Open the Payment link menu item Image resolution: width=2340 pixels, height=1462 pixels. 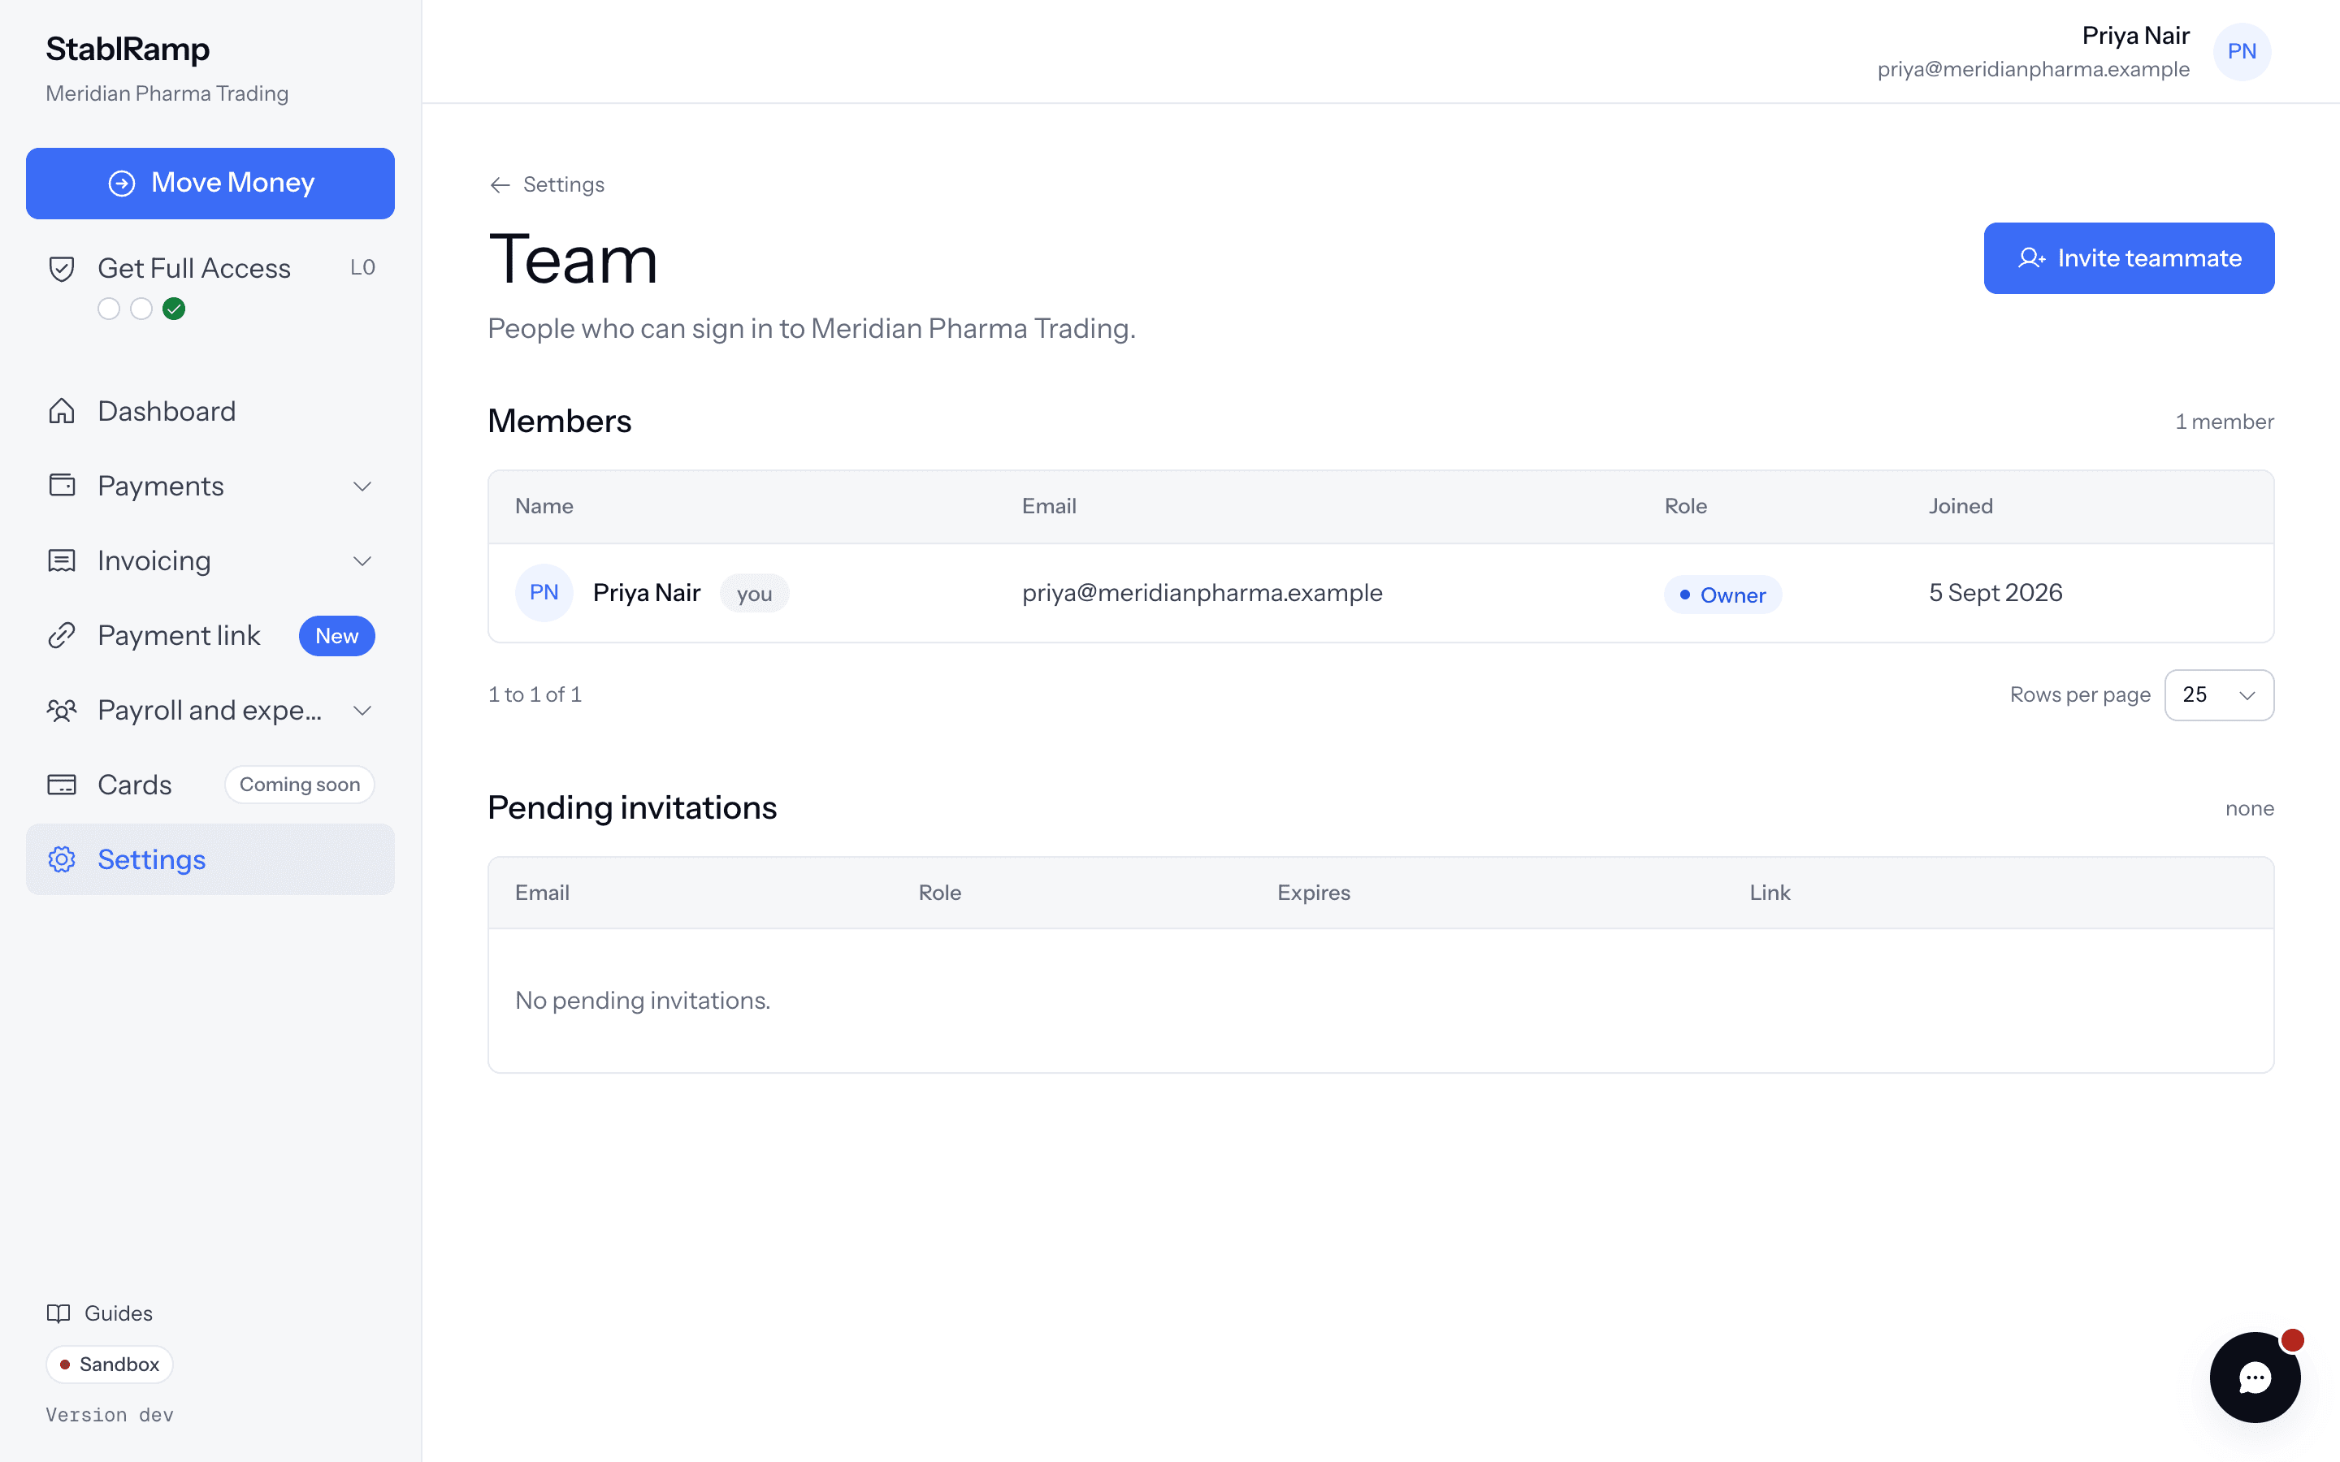click(x=210, y=635)
